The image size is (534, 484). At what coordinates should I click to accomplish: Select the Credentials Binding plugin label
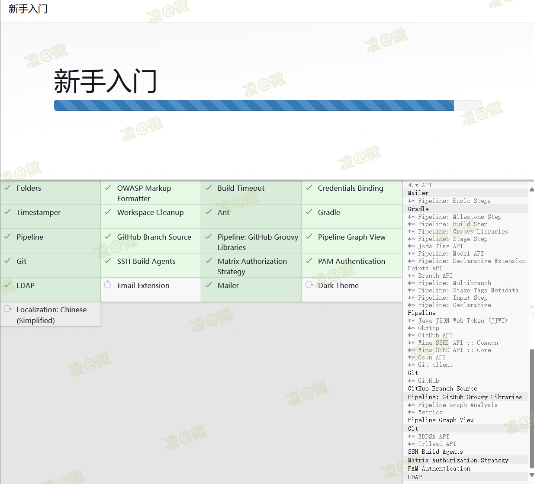click(351, 188)
